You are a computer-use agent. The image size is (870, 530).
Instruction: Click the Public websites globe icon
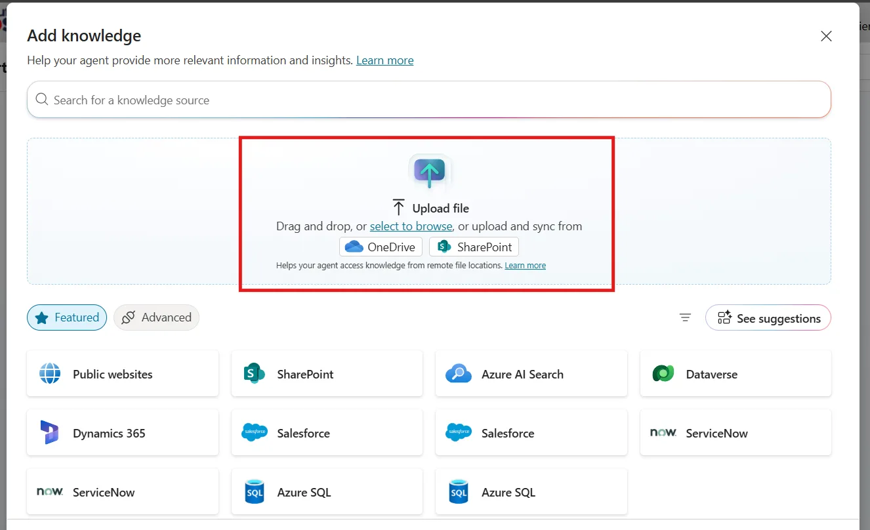[50, 374]
